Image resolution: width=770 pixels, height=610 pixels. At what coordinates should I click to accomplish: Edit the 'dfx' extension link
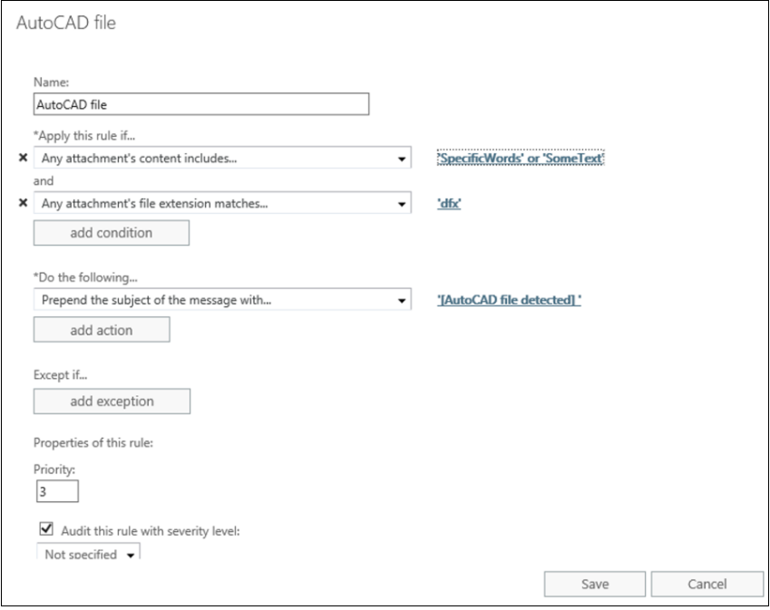(x=449, y=203)
